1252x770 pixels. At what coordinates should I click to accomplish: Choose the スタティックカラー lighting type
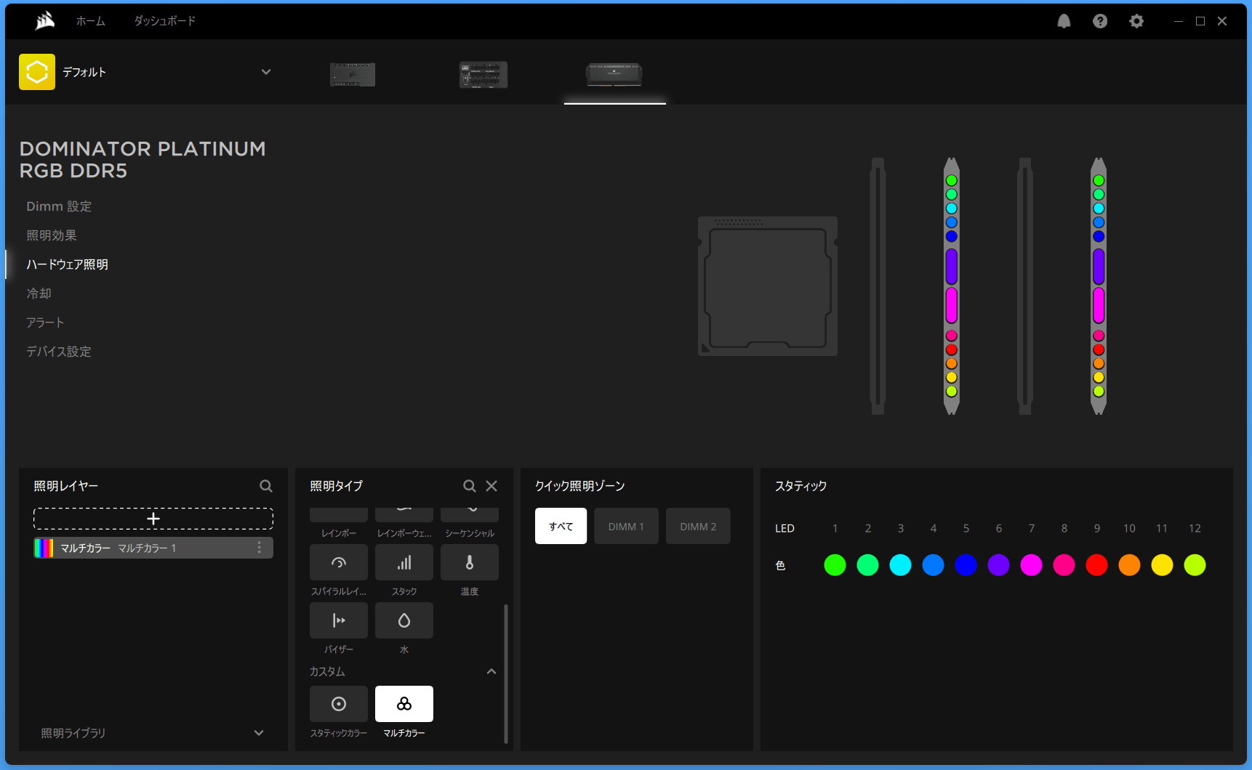[339, 704]
